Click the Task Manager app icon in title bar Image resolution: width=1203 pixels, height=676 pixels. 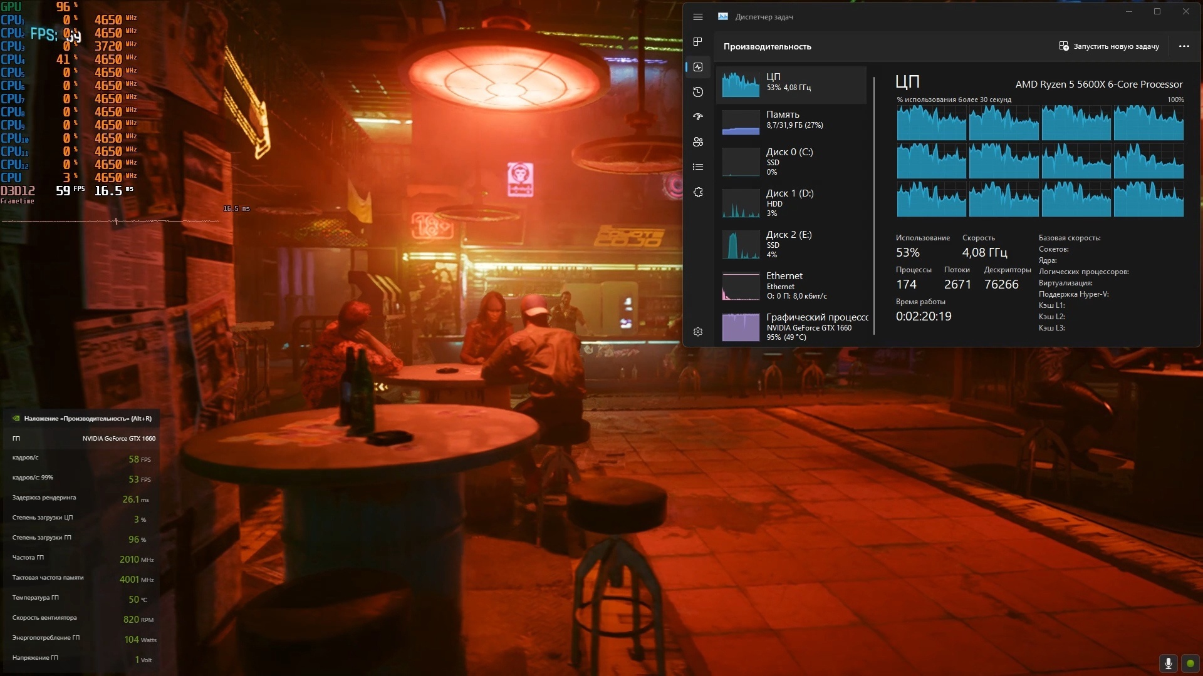click(x=723, y=17)
